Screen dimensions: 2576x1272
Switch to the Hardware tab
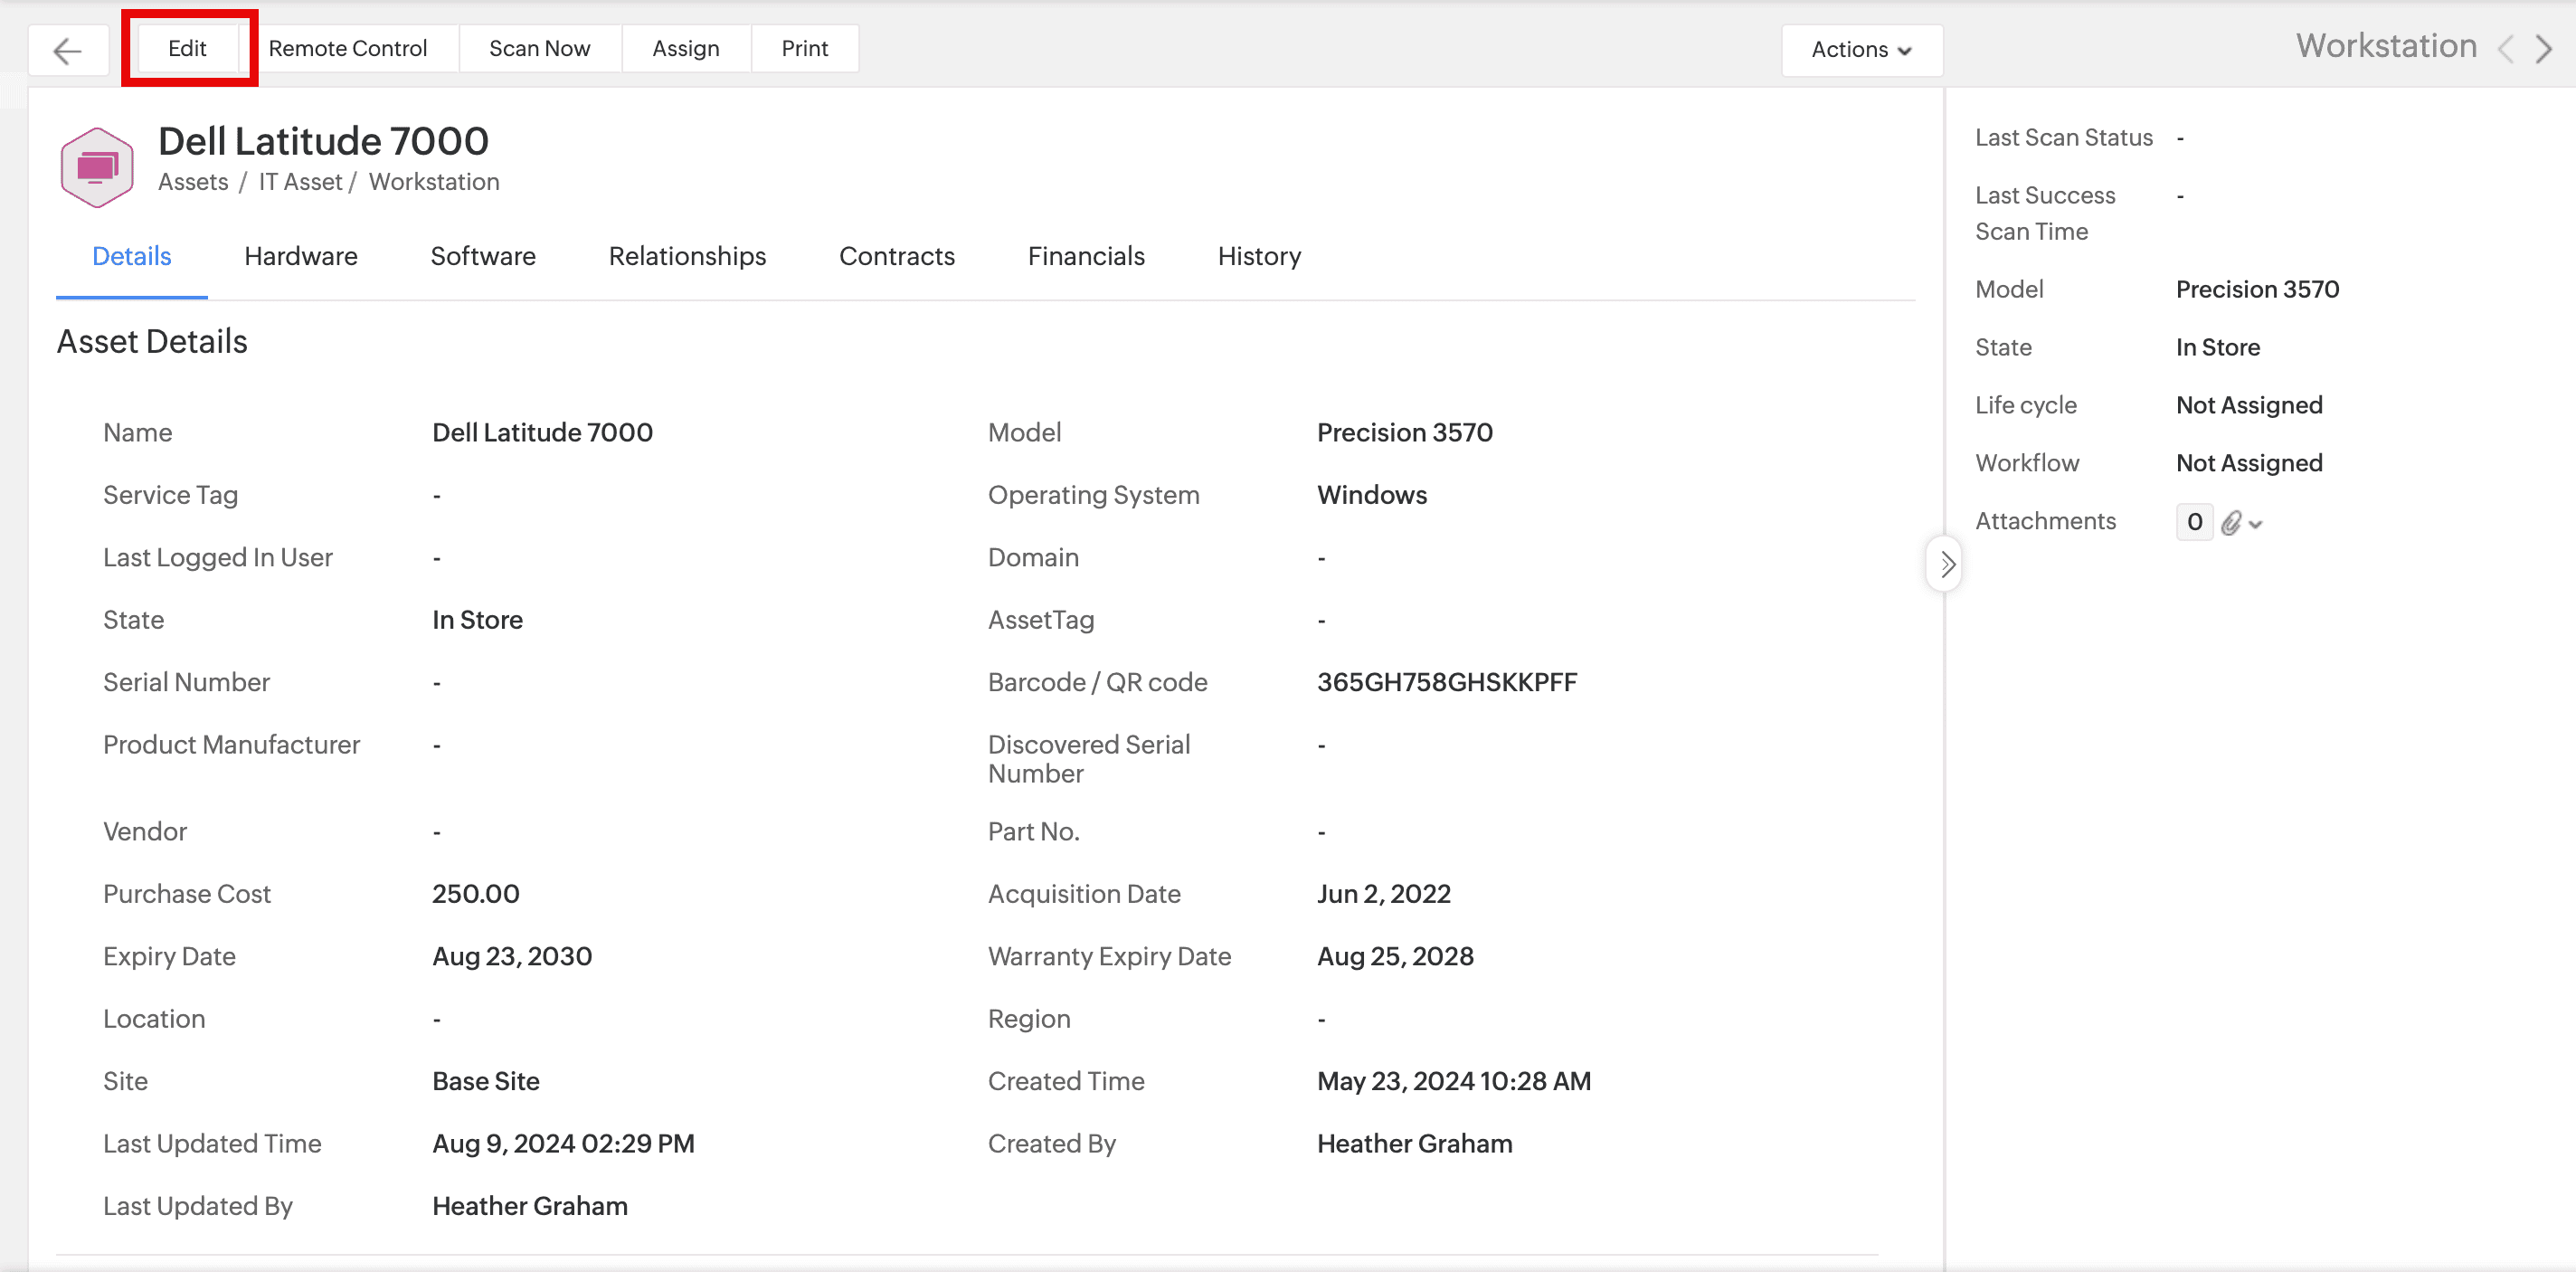(x=301, y=256)
